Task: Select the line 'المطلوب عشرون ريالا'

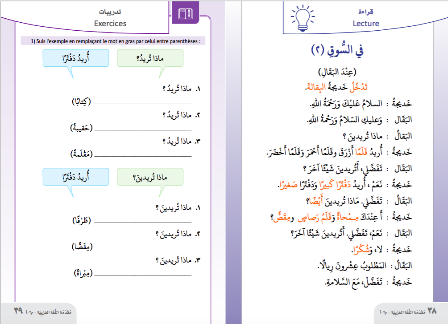Action: point(352,266)
